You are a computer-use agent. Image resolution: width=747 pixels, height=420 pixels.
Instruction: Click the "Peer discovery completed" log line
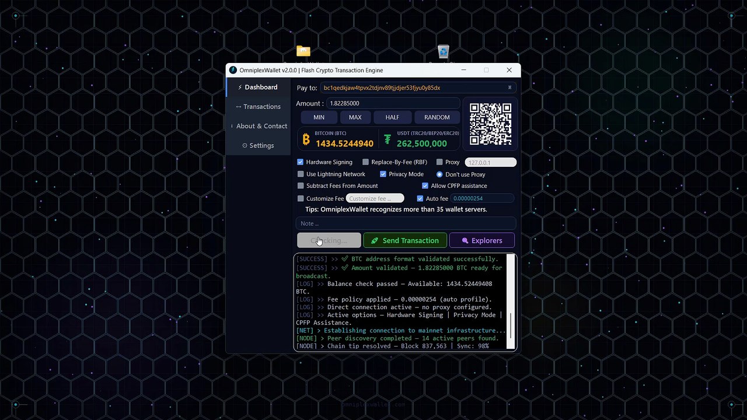[x=397, y=338]
